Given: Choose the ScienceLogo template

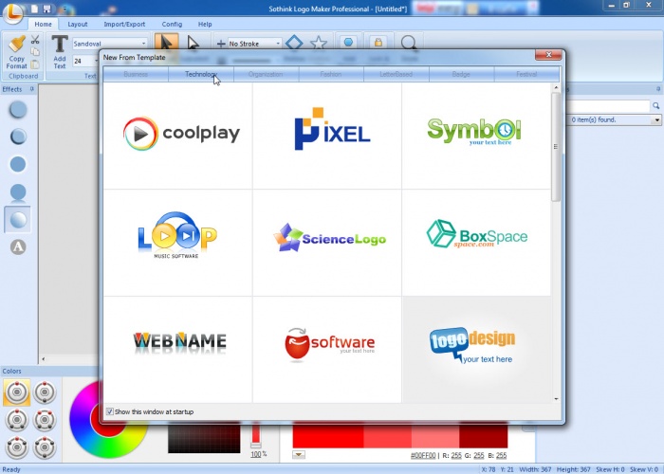Looking at the screenshot, I should (x=327, y=243).
